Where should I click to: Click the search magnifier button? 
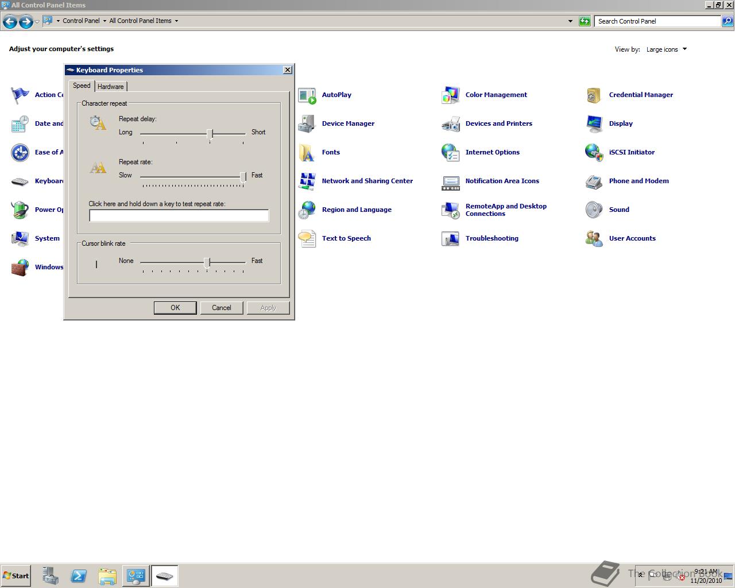pyautogui.click(x=728, y=21)
